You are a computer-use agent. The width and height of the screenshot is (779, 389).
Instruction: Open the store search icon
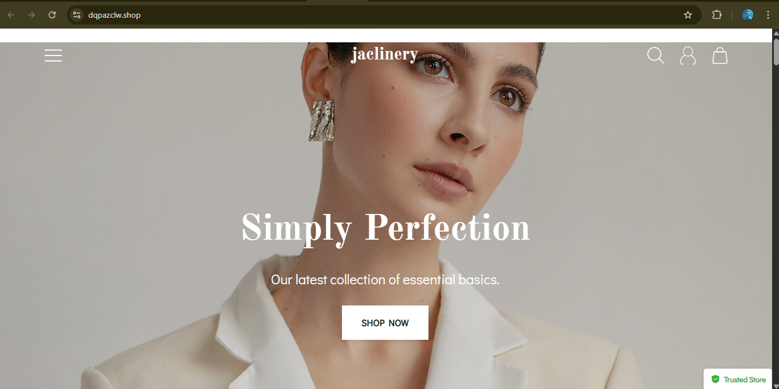pos(656,55)
